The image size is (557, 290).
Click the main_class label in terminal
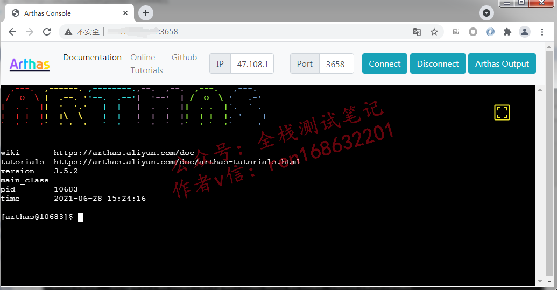click(x=25, y=180)
